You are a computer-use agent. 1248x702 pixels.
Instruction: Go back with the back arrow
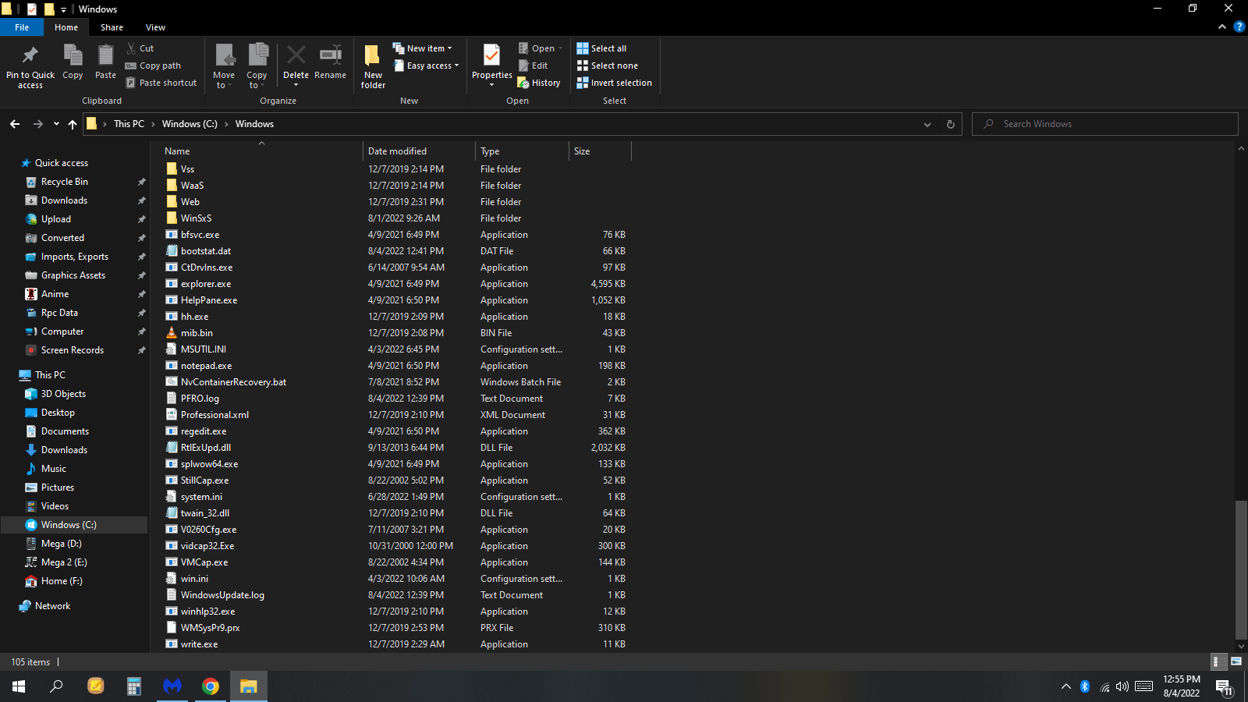pyautogui.click(x=15, y=124)
